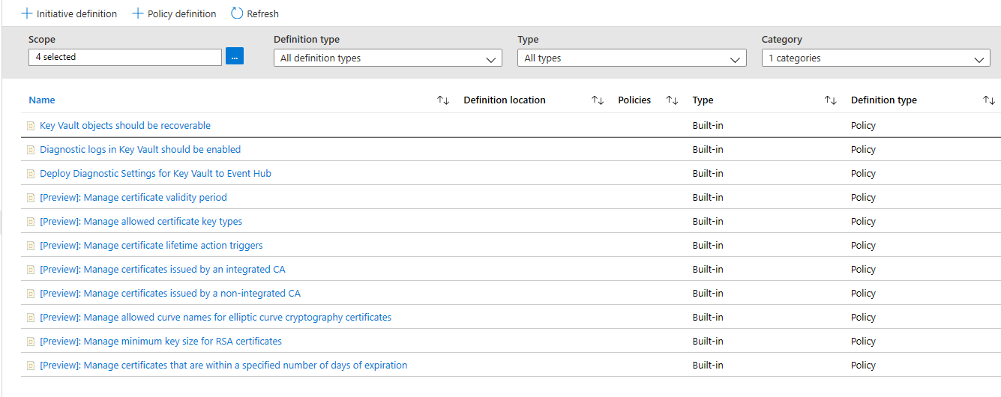
Task: Open Manage certificate validity period policy
Action: point(133,198)
